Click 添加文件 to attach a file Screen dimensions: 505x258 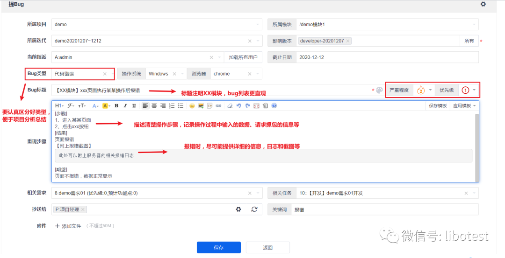[68, 226]
